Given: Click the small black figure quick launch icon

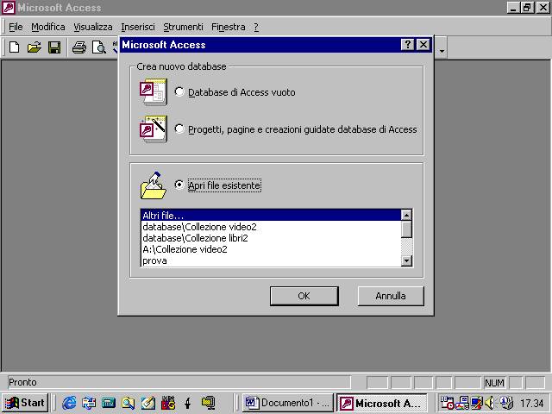Looking at the screenshot, I should click(188, 403).
